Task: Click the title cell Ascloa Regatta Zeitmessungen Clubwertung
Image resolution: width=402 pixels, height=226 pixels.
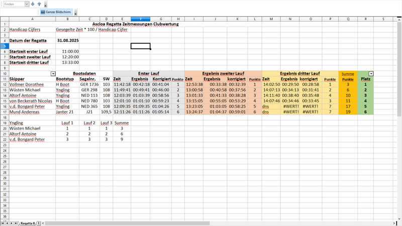Action: click(x=135, y=24)
